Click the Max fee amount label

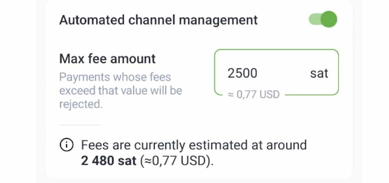[x=107, y=59]
